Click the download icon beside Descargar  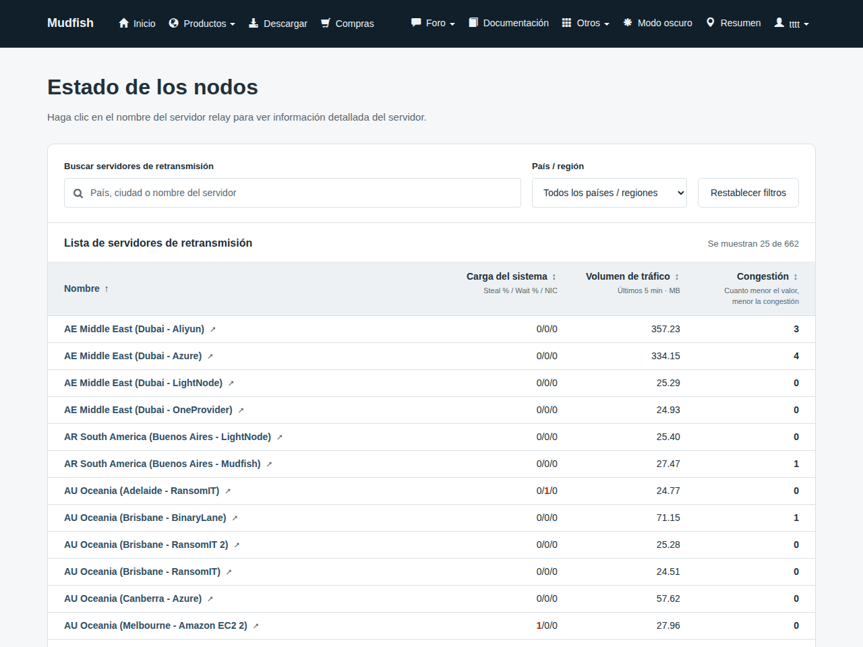254,23
